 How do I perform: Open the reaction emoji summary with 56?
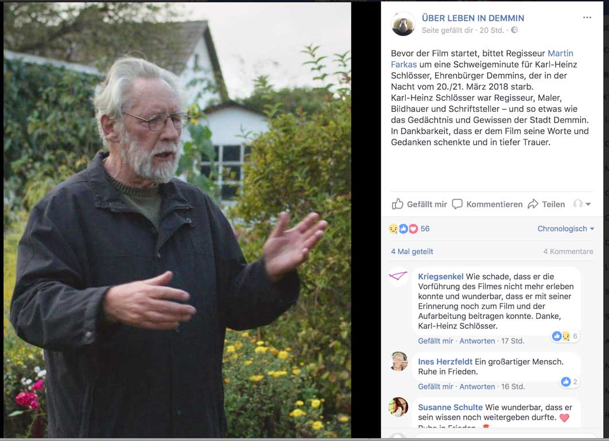click(x=409, y=229)
